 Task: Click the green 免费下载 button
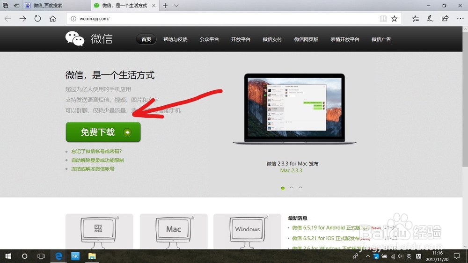(103, 132)
